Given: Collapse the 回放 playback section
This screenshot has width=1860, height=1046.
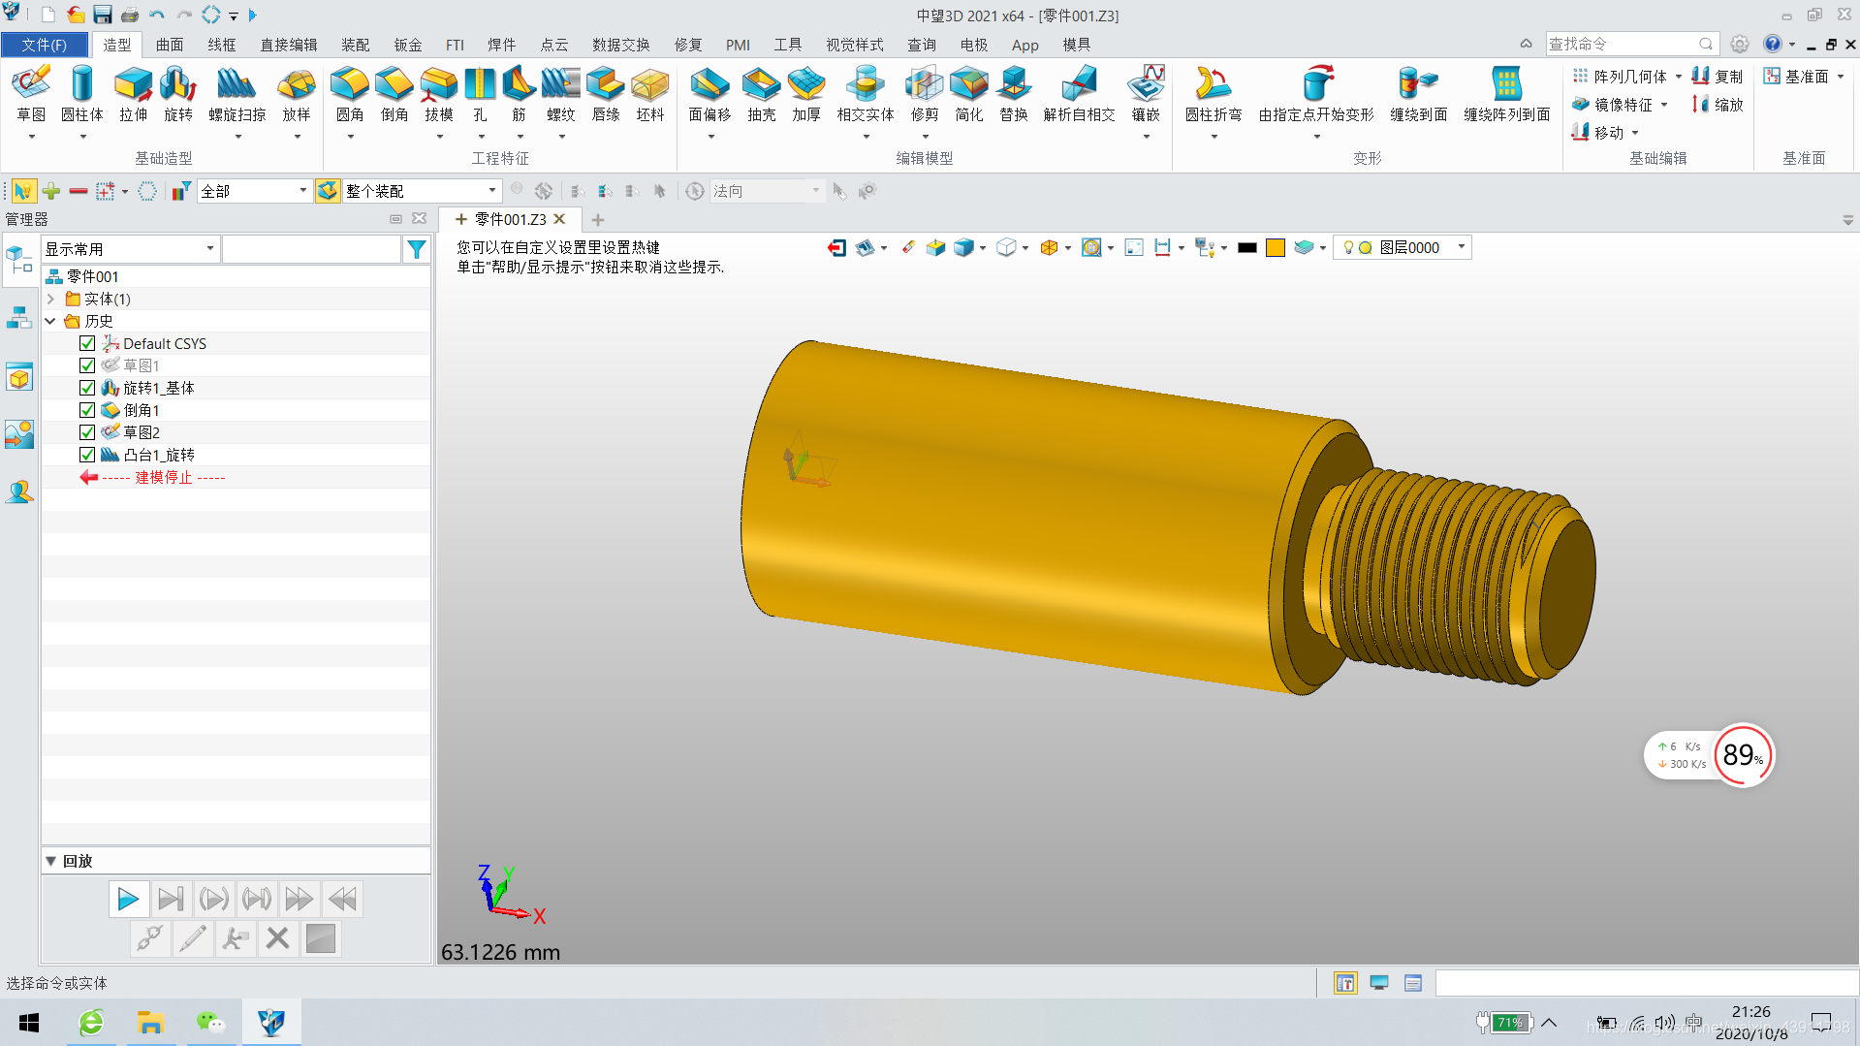Looking at the screenshot, I should 51,861.
